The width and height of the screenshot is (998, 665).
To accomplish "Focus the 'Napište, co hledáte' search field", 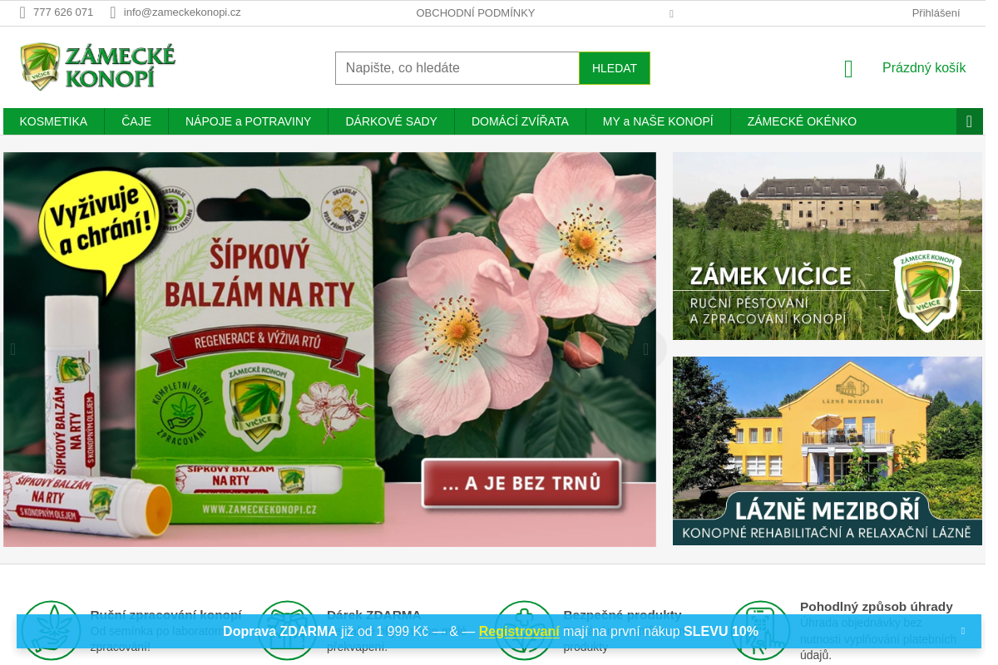I will (x=457, y=68).
